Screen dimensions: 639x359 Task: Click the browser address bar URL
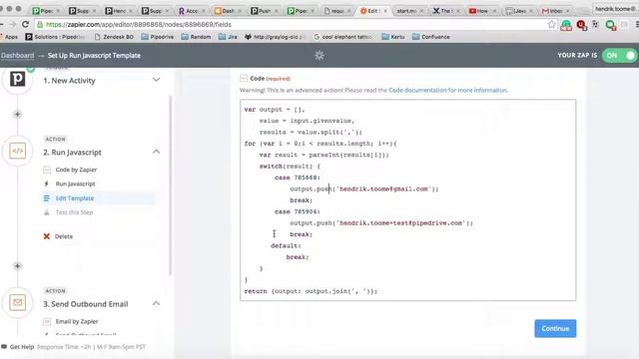(x=138, y=24)
